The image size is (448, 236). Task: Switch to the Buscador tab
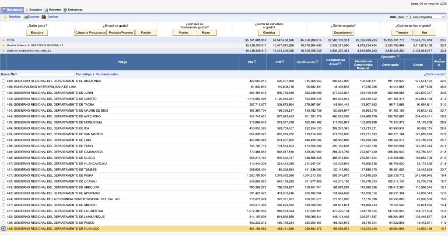click(x=35, y=10)
